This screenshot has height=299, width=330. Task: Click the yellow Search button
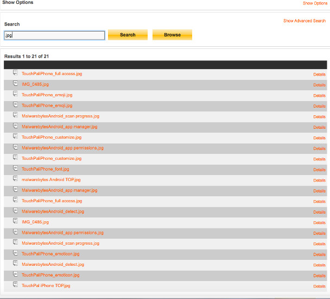point(128,35)
